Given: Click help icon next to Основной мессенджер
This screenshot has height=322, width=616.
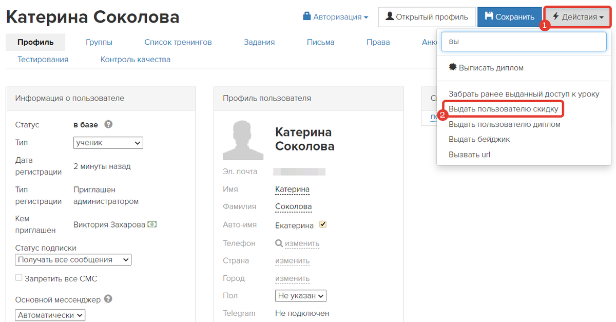Looking at the screenshot, I should point(108,298).
